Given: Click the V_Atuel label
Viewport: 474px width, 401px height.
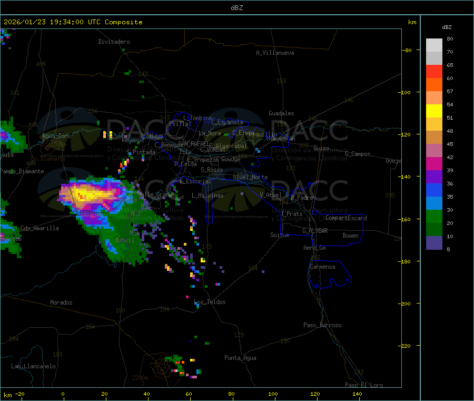Looking at the screenshot, I should [271, 195].
